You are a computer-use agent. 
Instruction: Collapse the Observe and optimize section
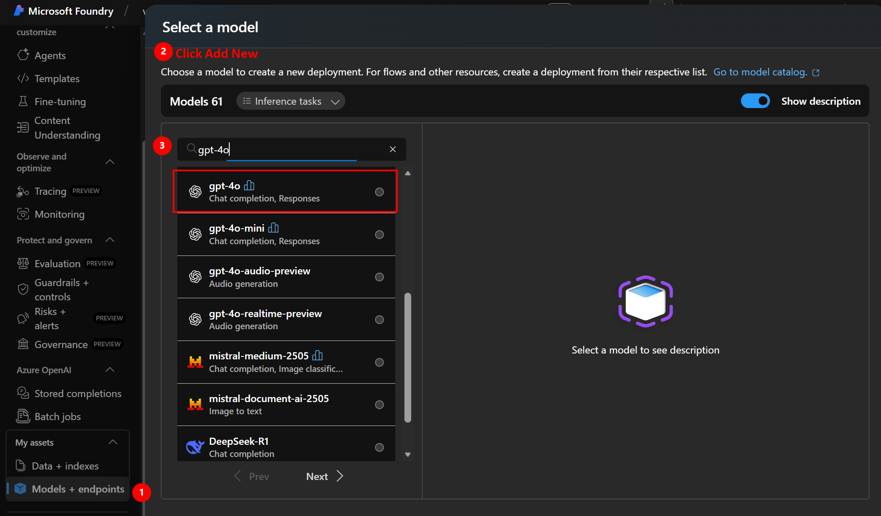[110, 162]
